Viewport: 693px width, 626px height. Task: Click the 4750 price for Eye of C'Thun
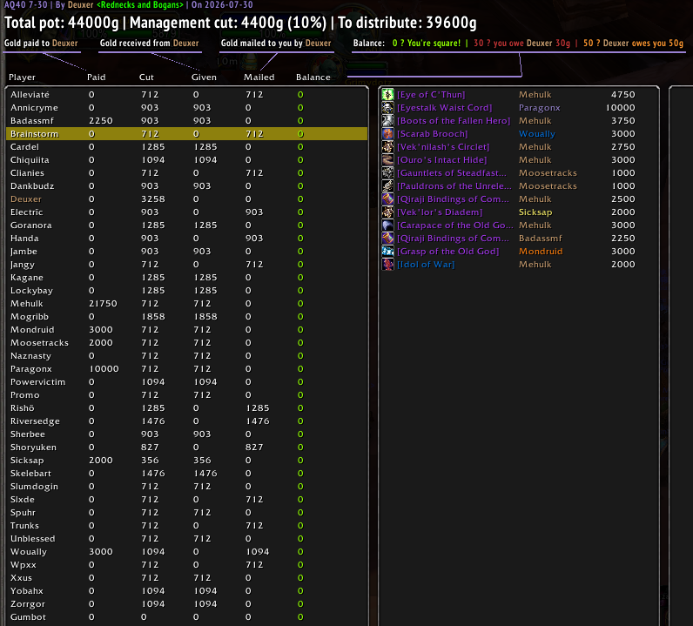pyautogui.click(x=623, y=95)
